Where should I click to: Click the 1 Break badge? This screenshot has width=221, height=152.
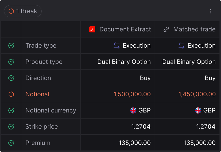[23, 11]
